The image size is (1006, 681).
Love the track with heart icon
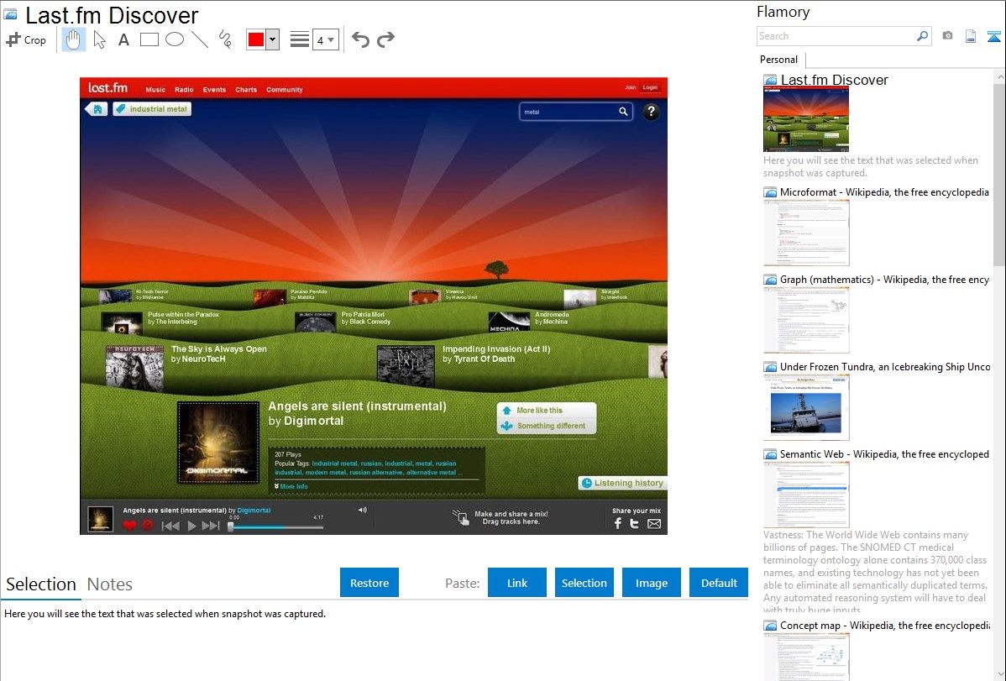point(129,526)
